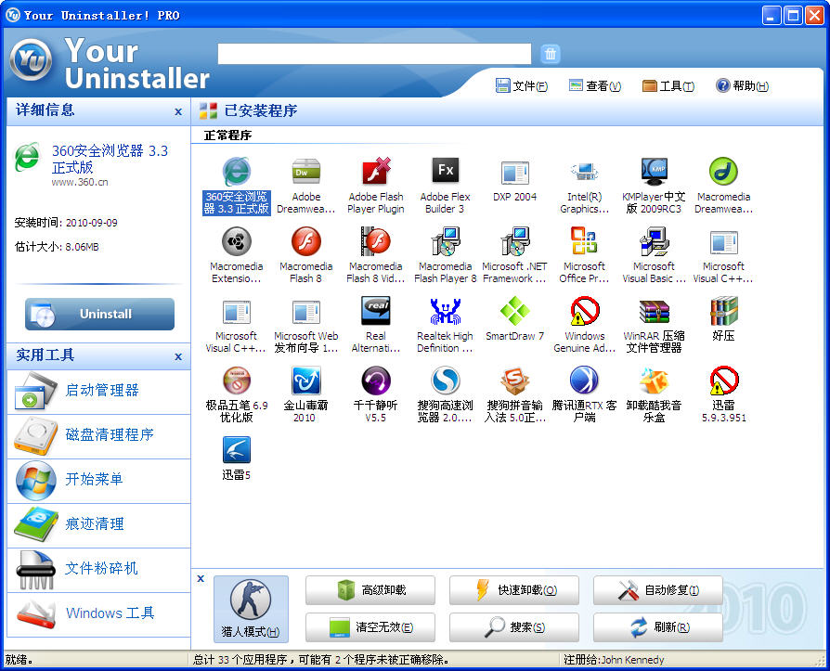830x671 pixels.
Task: Select the DXP 2004 program icon
Action: pos(514,173)
